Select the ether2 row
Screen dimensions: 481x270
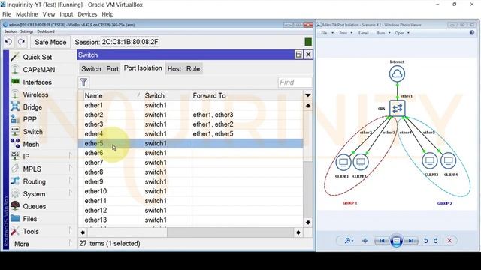(x=190, y=115)
